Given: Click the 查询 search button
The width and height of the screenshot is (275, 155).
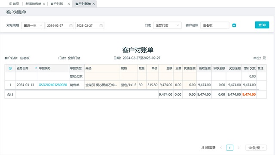Looking at the screenshot, I should (x=262, y=25).
